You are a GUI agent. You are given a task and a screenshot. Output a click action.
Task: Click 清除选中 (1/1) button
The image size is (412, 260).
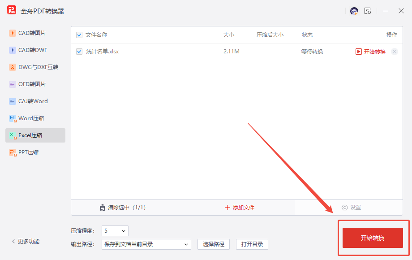point(123,208)
